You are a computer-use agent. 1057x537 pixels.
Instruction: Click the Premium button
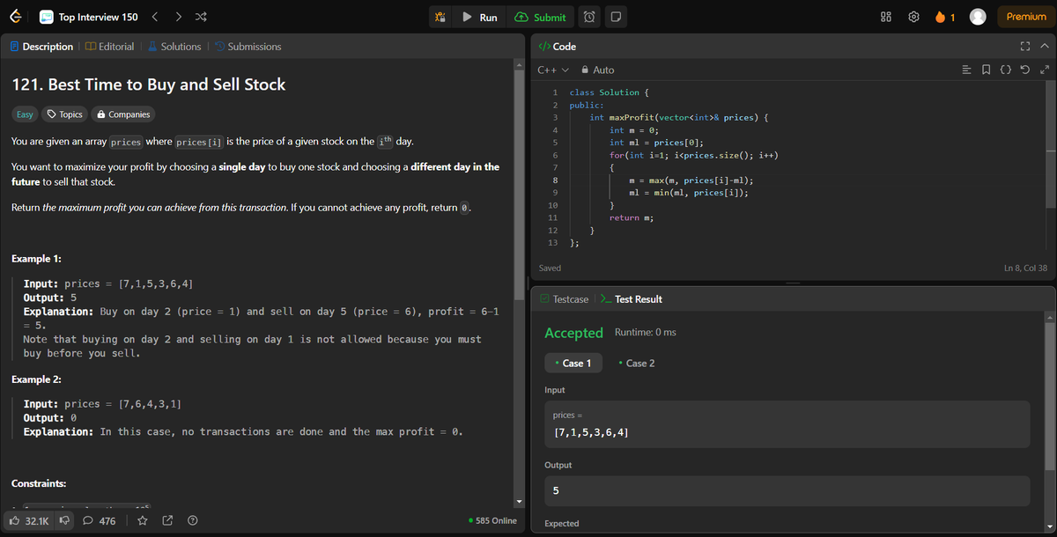(1026, 17)
